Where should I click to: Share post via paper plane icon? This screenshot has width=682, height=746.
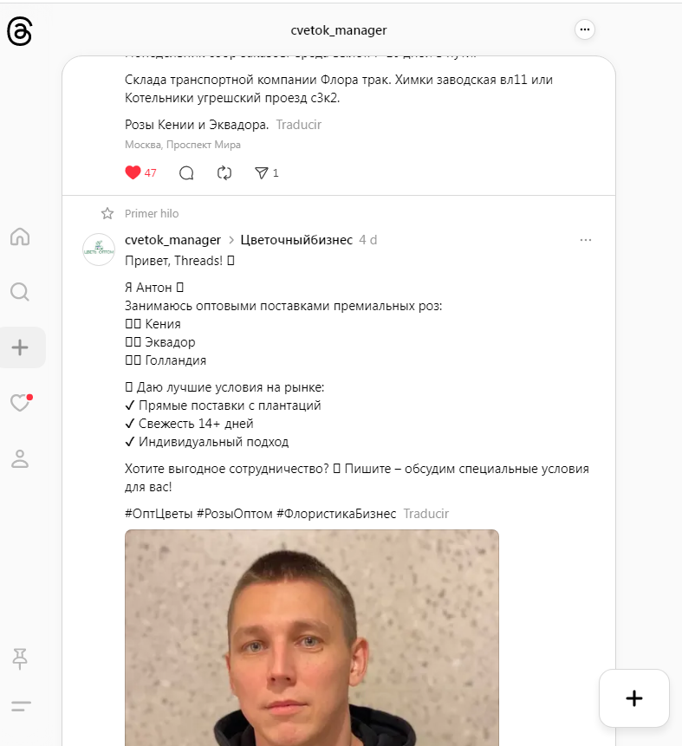point(262,173)
